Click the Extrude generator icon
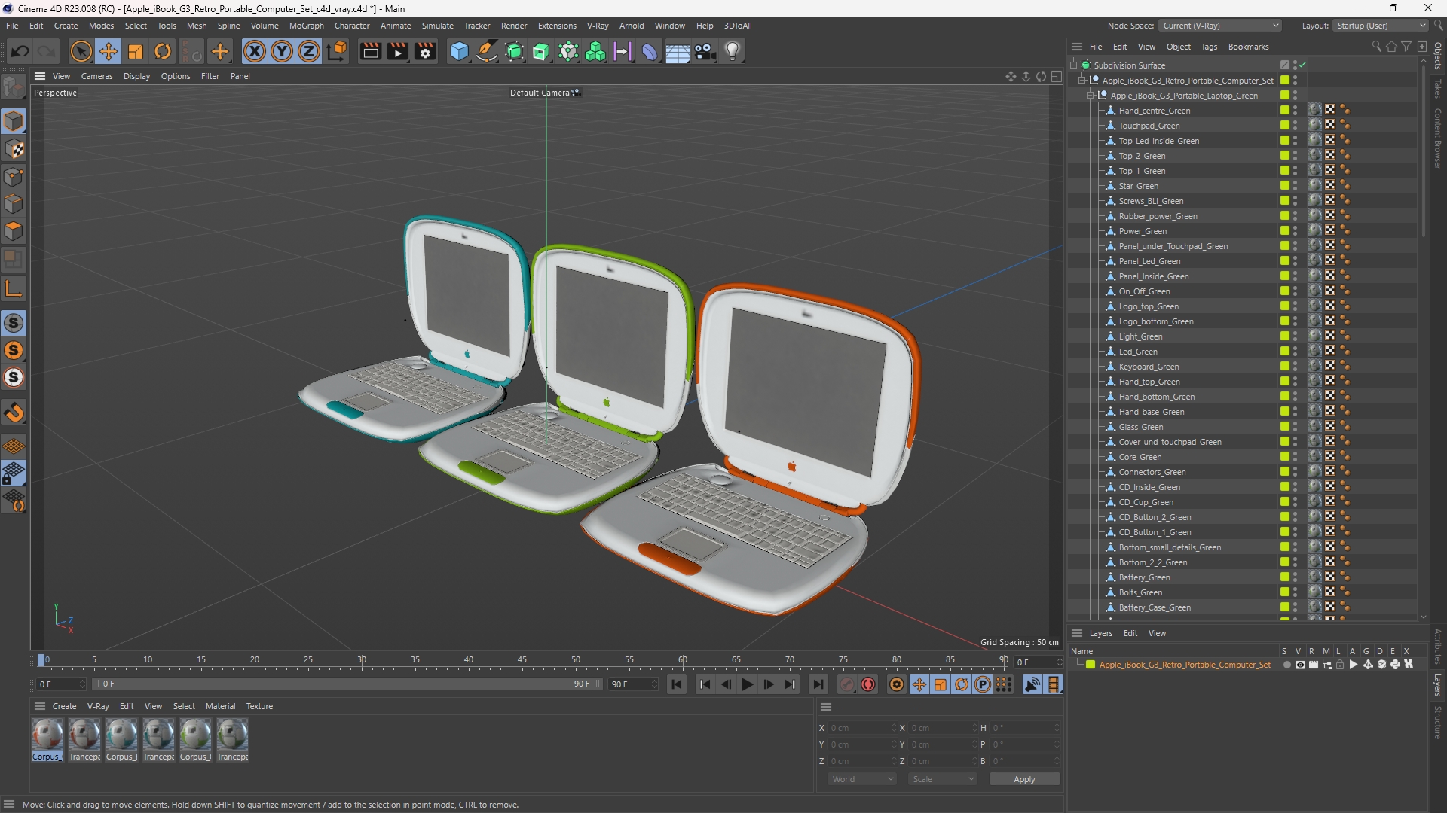 click(541, 51)
